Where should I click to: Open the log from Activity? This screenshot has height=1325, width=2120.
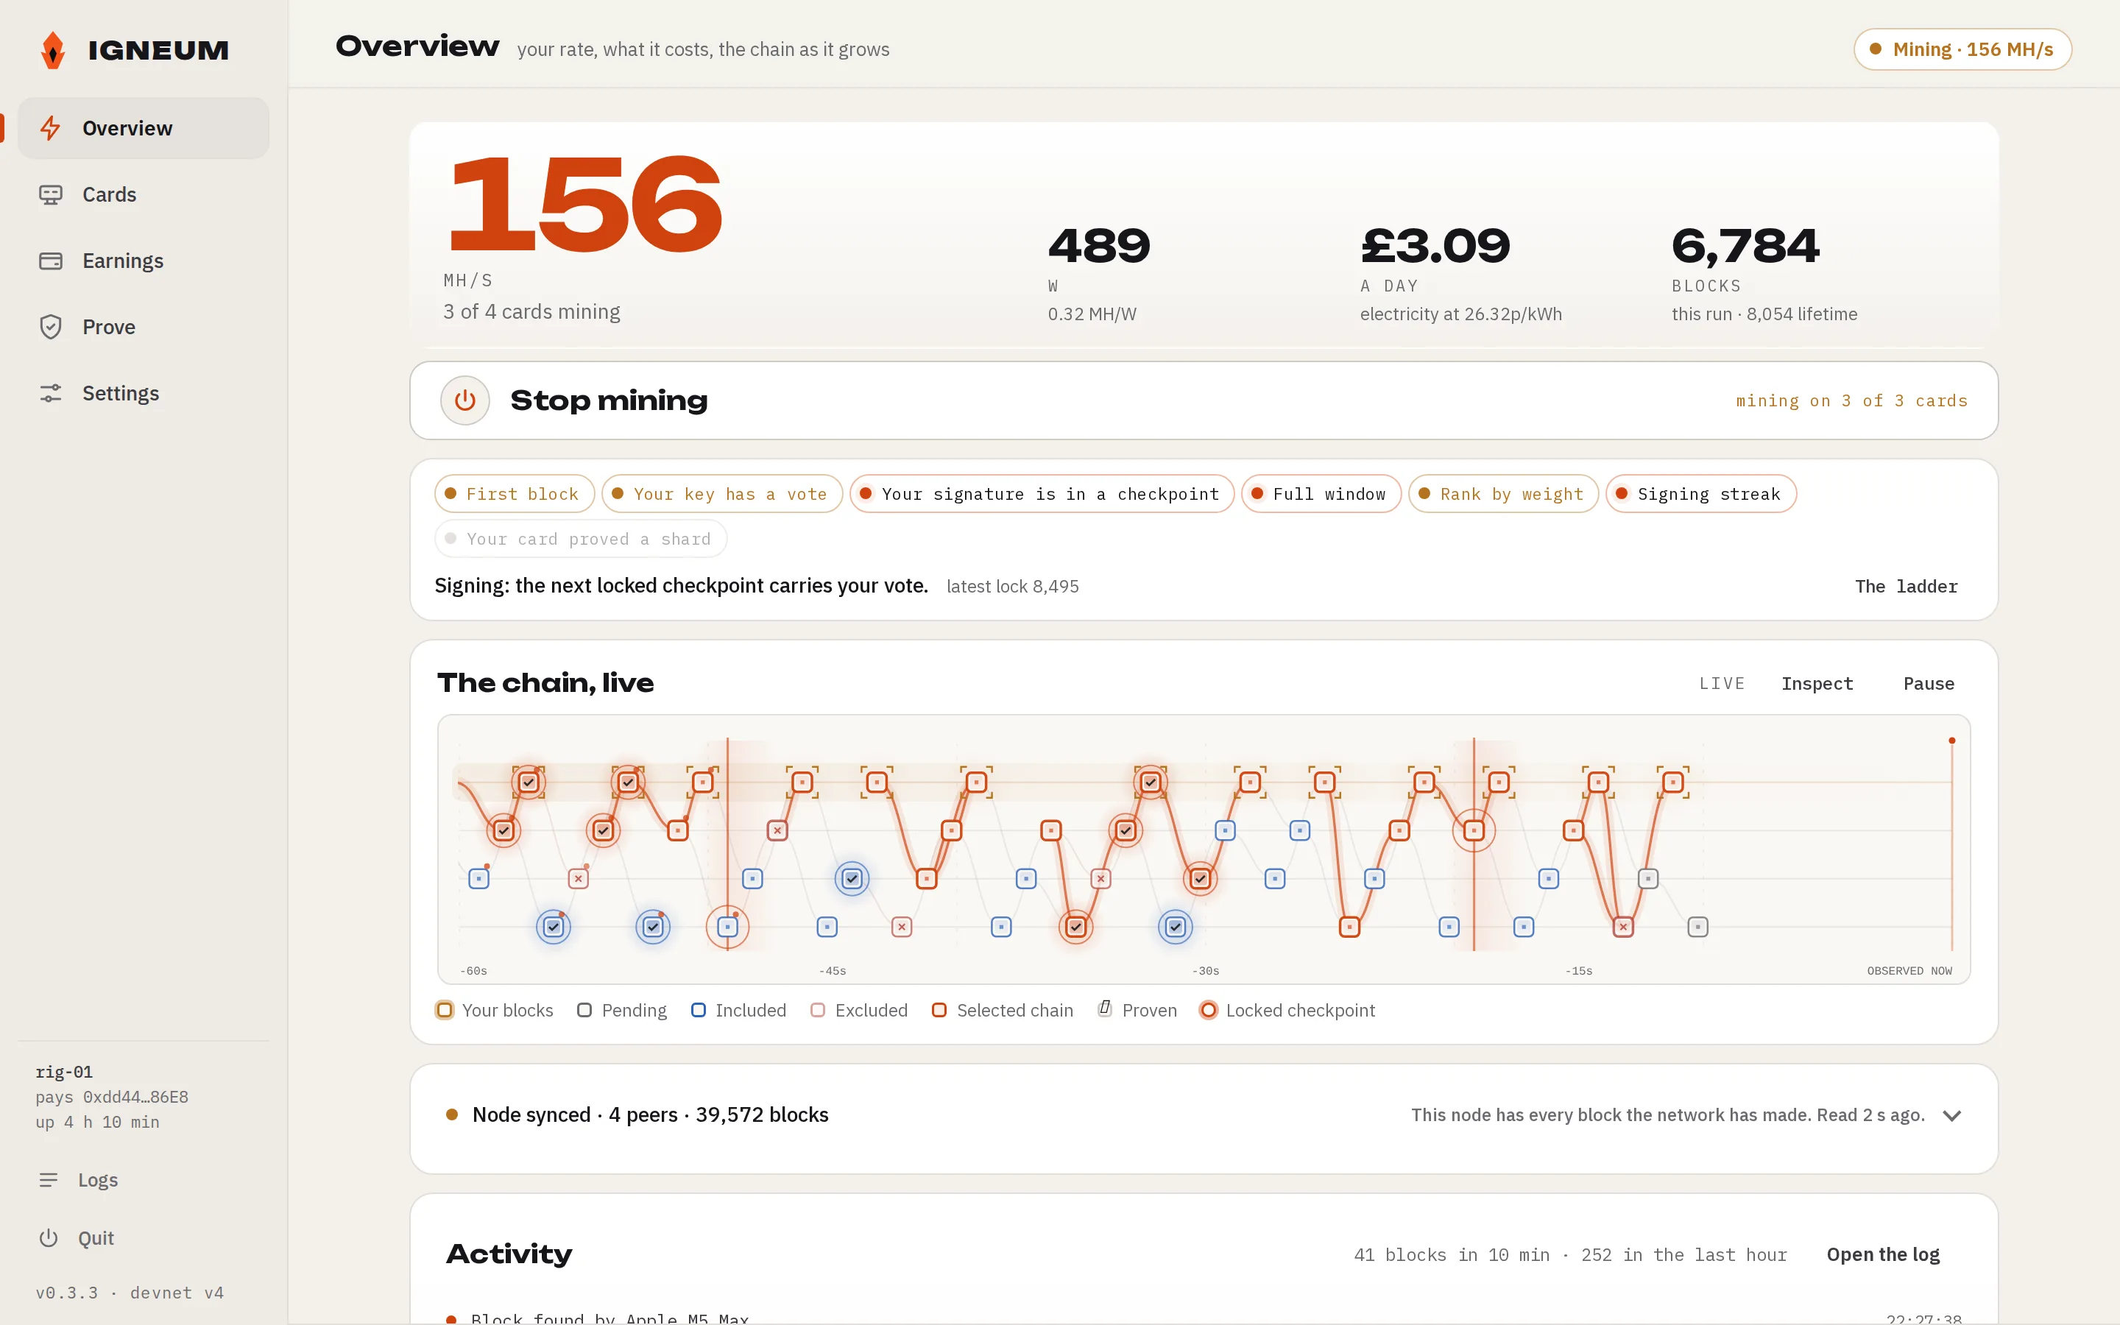point(1882,1255)
